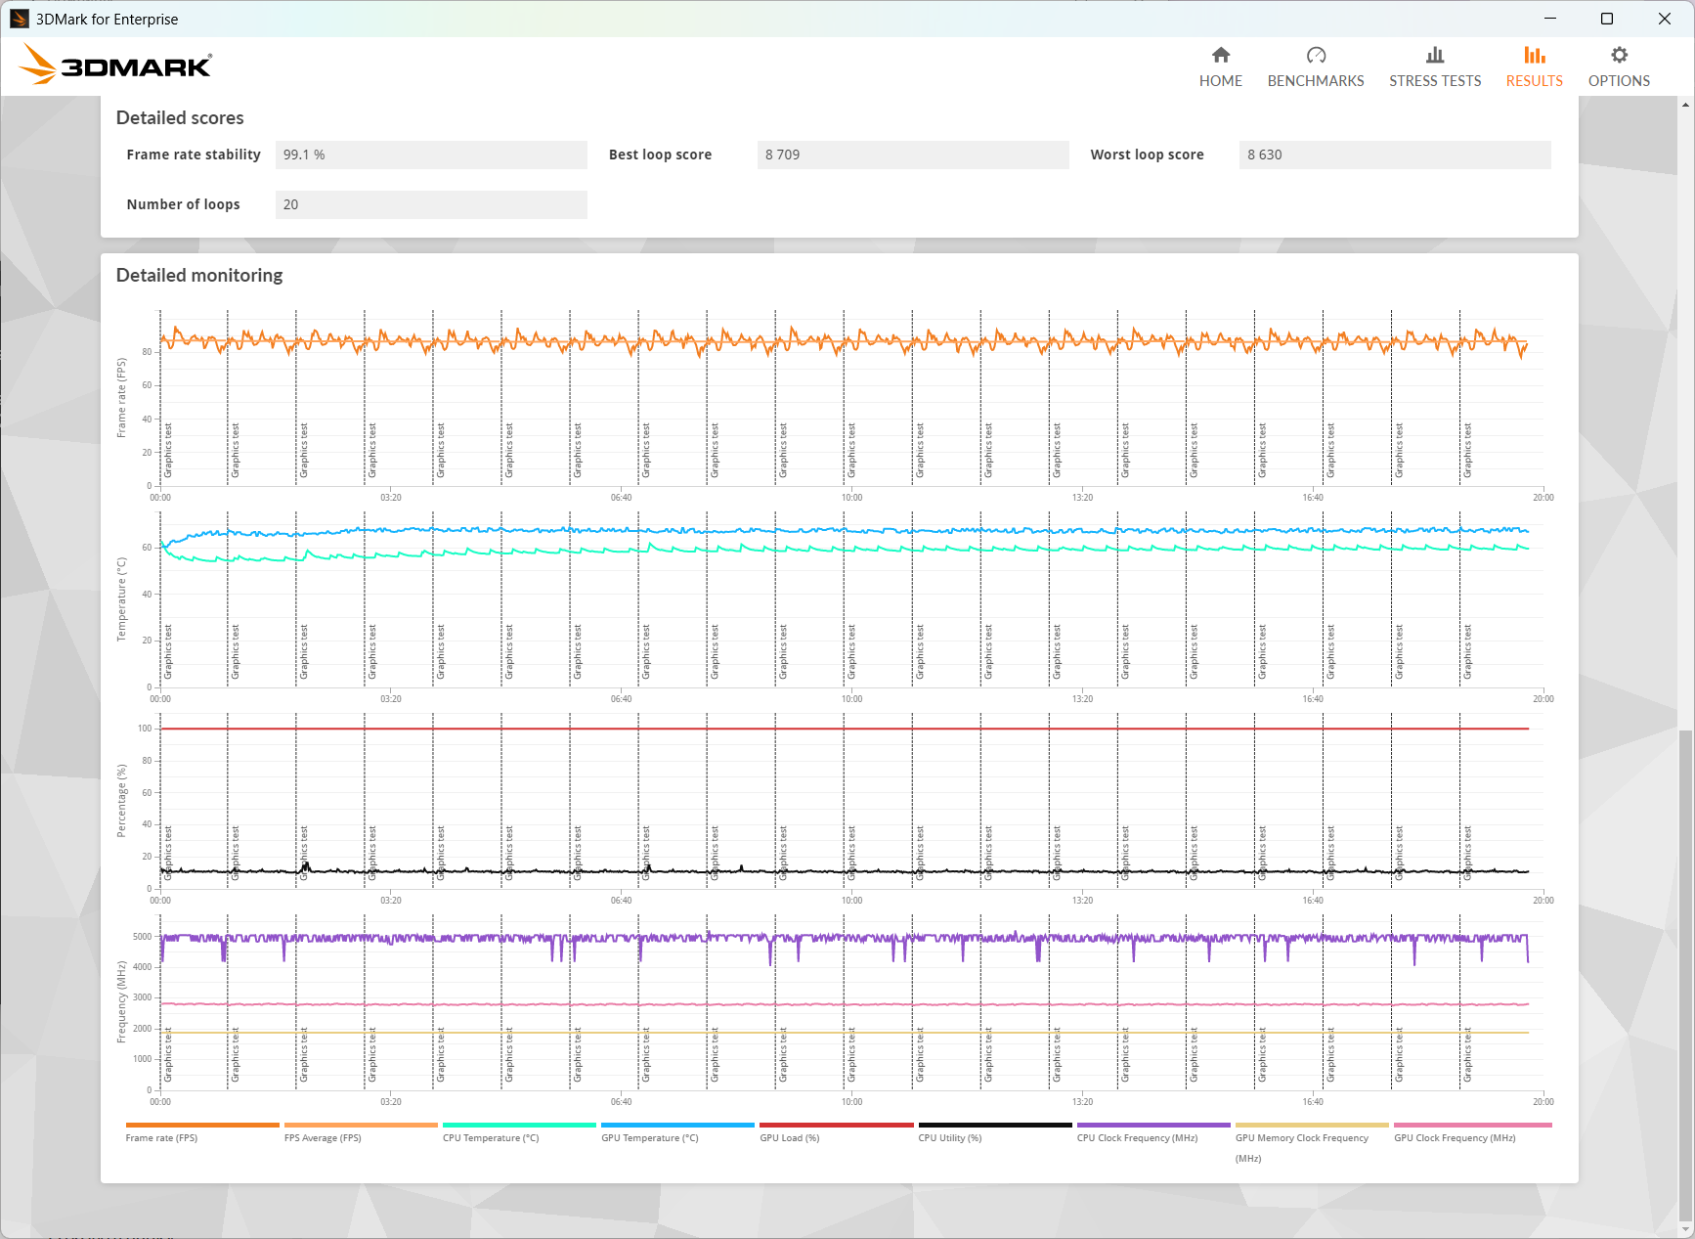Click the Frame rate stability value field

431,155
